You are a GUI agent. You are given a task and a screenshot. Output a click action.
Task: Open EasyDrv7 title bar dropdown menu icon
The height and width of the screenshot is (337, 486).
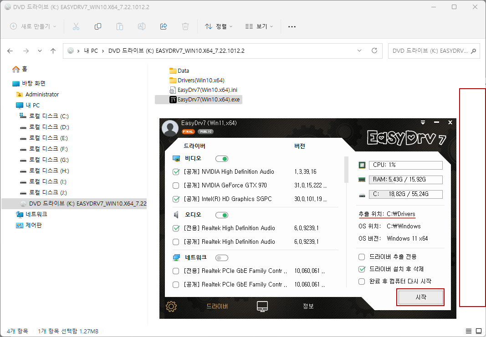(423, 123)
